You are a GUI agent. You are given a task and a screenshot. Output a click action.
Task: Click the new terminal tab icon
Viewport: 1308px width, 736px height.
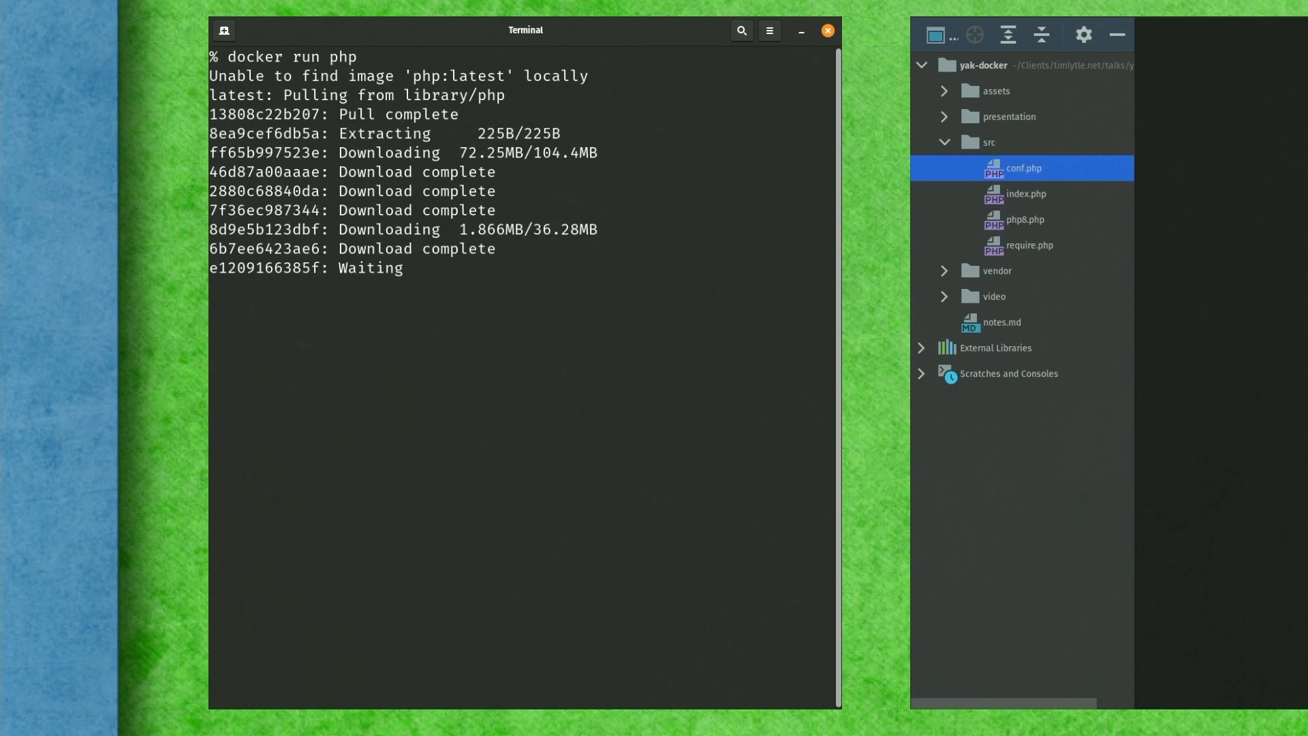pyautogui.click(x=224, y=31)
